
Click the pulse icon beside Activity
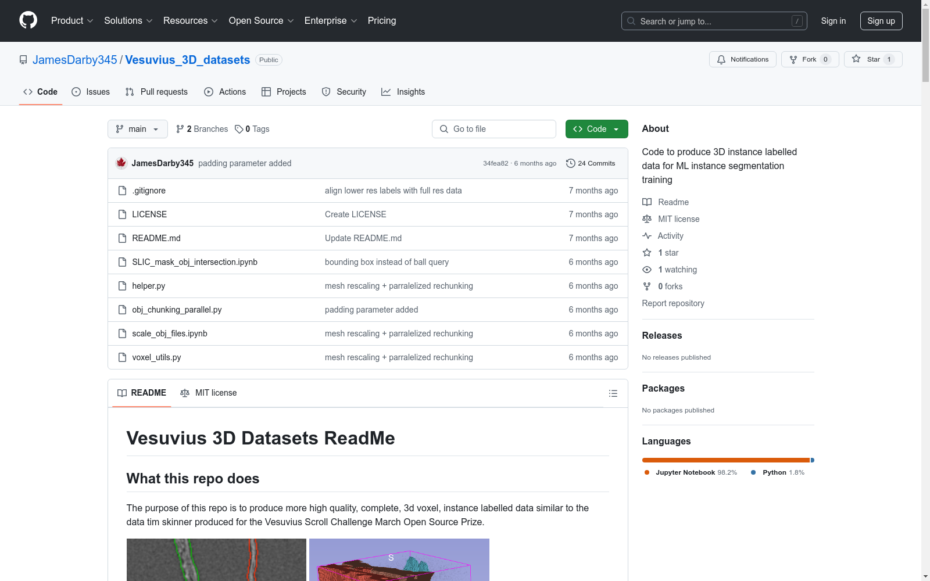(647, 236)
